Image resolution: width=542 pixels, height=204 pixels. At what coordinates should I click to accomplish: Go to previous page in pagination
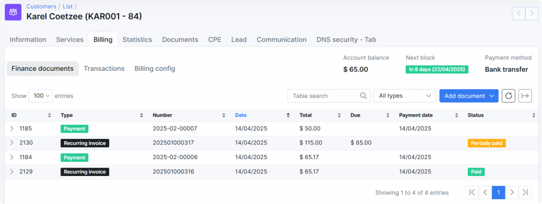point(485,192)
